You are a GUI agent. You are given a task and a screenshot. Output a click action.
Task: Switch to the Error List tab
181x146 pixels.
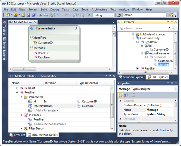tap(18, 135)
